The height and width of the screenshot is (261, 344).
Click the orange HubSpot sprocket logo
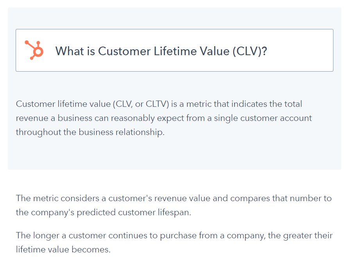[34, 50]
